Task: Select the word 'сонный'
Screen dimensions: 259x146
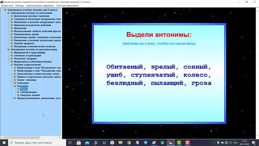Action: click(x=195, y=67)
